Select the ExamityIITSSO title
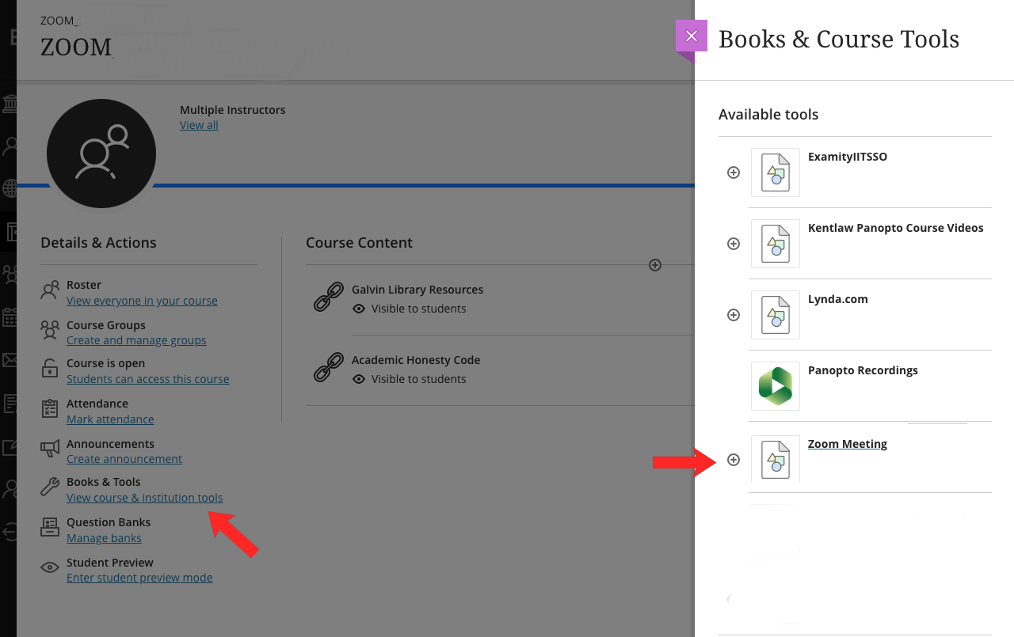Screen dimensions: 1014x637 (847, 157)
